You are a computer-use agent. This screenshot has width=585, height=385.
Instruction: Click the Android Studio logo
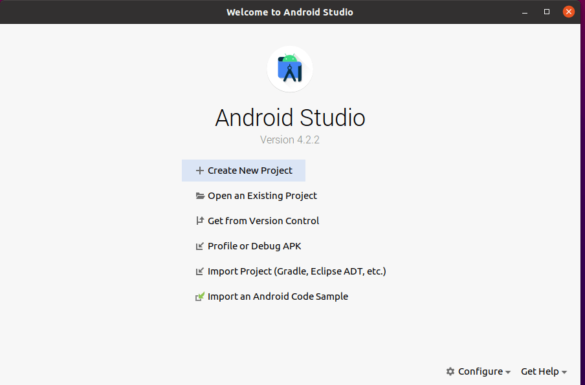click(290, 69)
